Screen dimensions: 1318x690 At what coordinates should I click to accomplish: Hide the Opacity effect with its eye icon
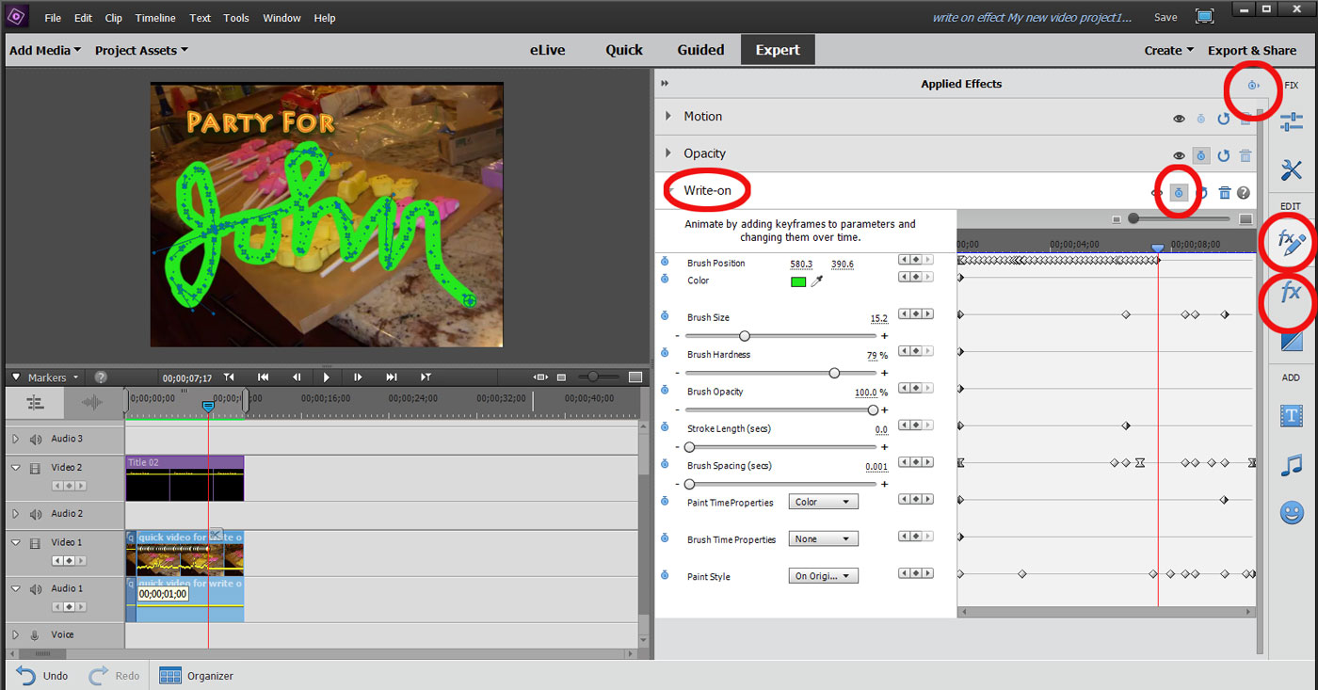click(1179, 155)
